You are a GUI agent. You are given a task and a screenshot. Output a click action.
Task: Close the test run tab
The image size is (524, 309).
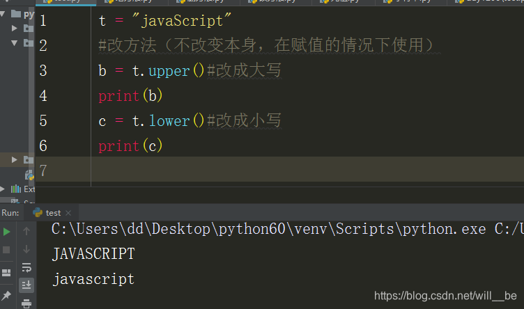(68, 213)
